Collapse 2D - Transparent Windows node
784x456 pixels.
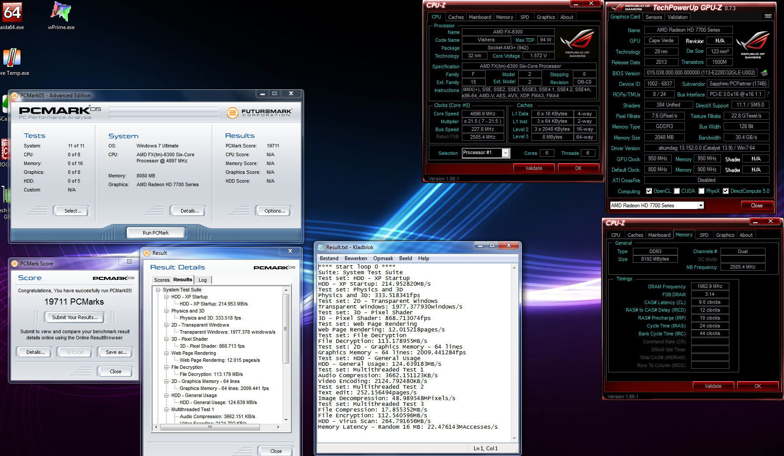pyautogui.click(x=167, y=325)
